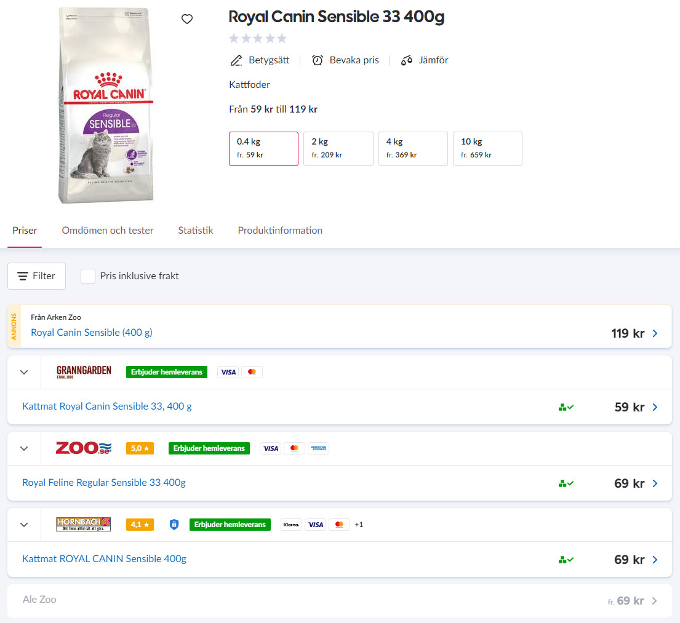
Task: Click the Jämför scale icon
Action: pyautogui.click(x=406, y=60)
